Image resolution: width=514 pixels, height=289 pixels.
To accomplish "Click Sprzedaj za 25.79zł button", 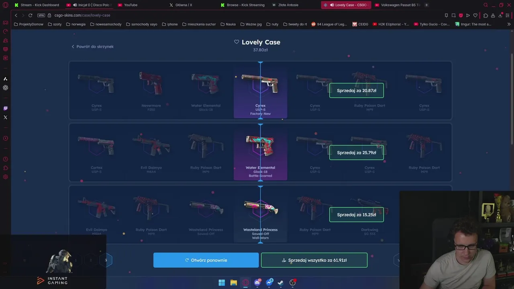I will tap(357, 153).
